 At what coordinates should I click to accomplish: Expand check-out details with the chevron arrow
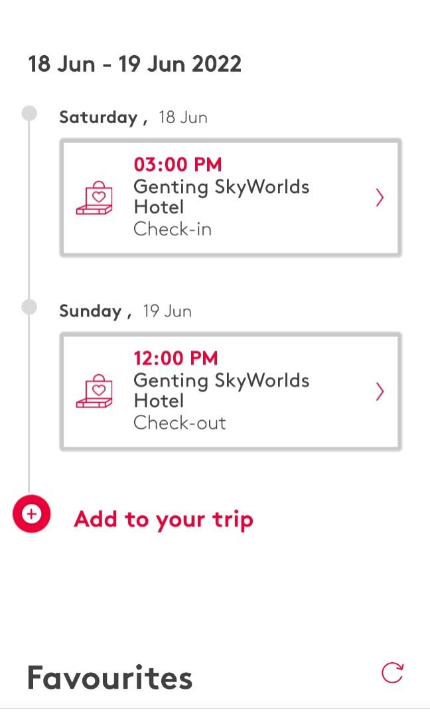point(380,392)
